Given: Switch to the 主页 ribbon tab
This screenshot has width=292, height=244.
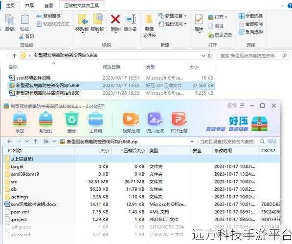Looking at the screenshot, I should coord(10,5).
